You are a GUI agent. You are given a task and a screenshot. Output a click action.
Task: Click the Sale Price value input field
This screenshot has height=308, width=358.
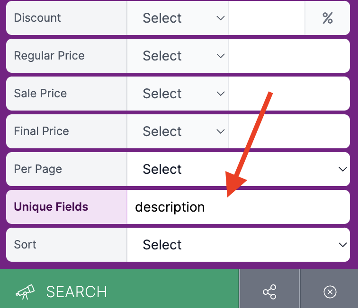point(289,94)
